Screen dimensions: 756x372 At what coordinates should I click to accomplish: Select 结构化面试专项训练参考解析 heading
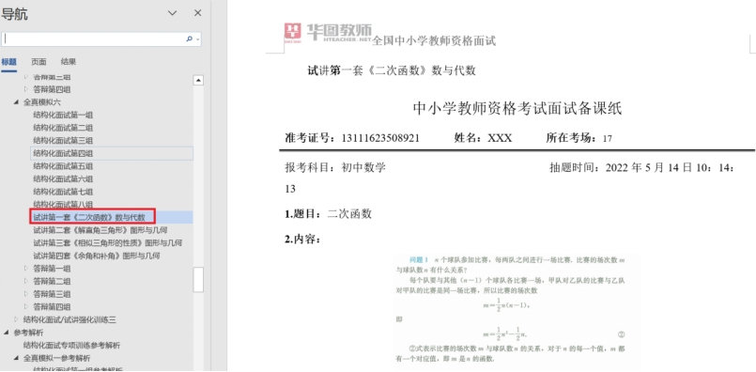click(71, 346)
